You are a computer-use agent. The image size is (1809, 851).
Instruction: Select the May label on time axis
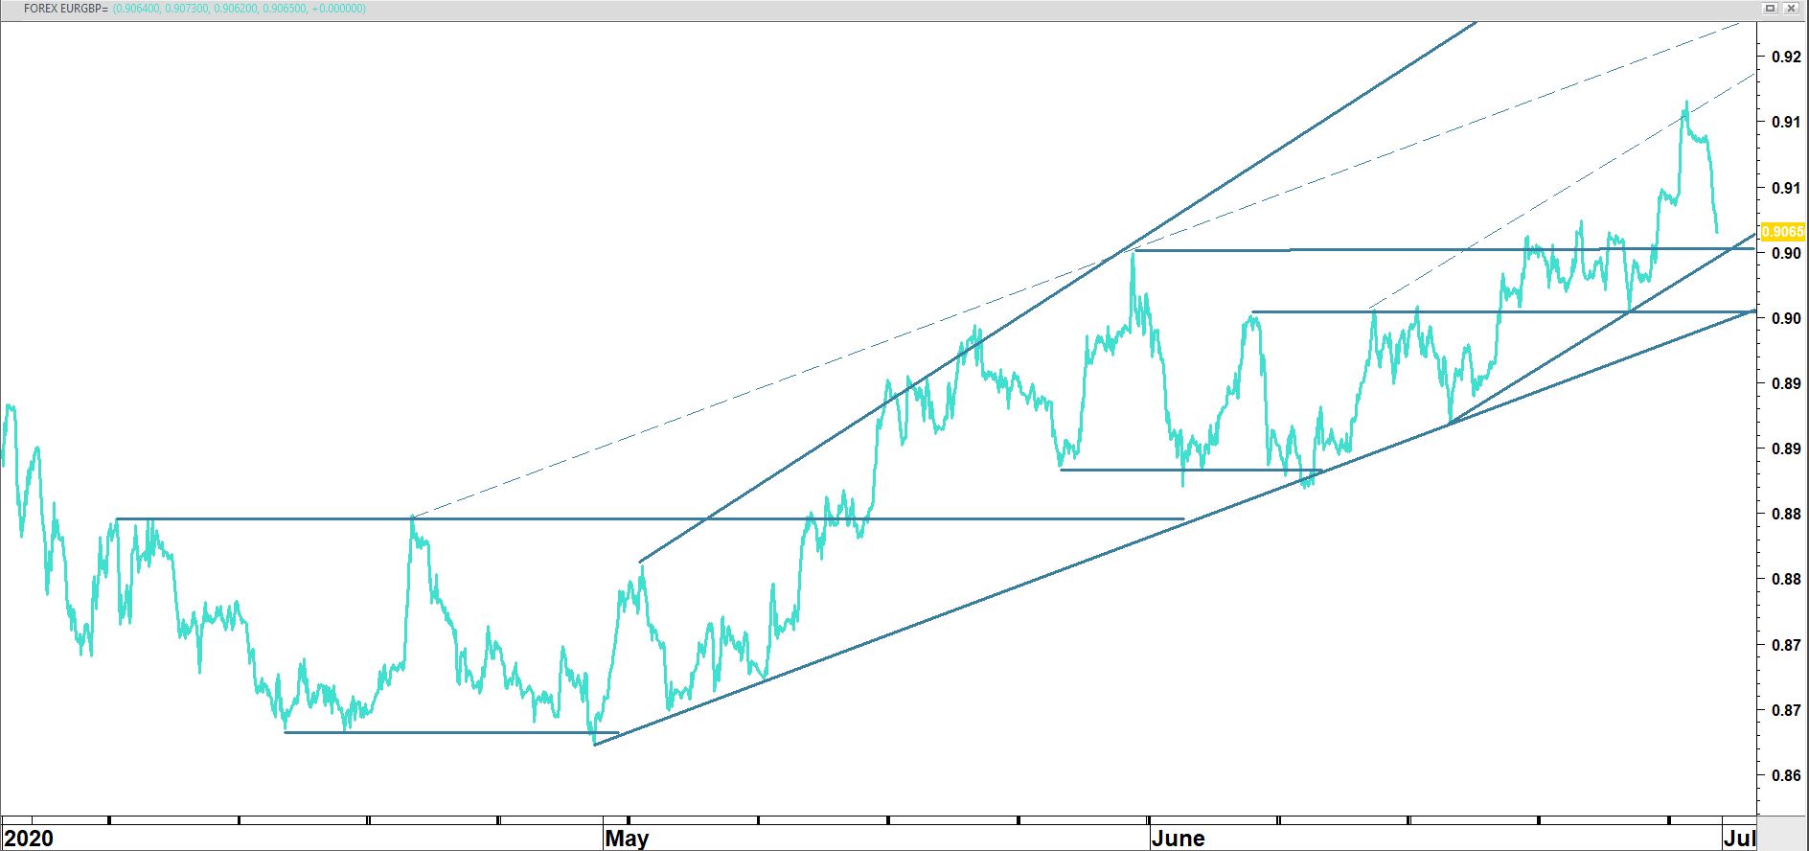tap(627, 839)
